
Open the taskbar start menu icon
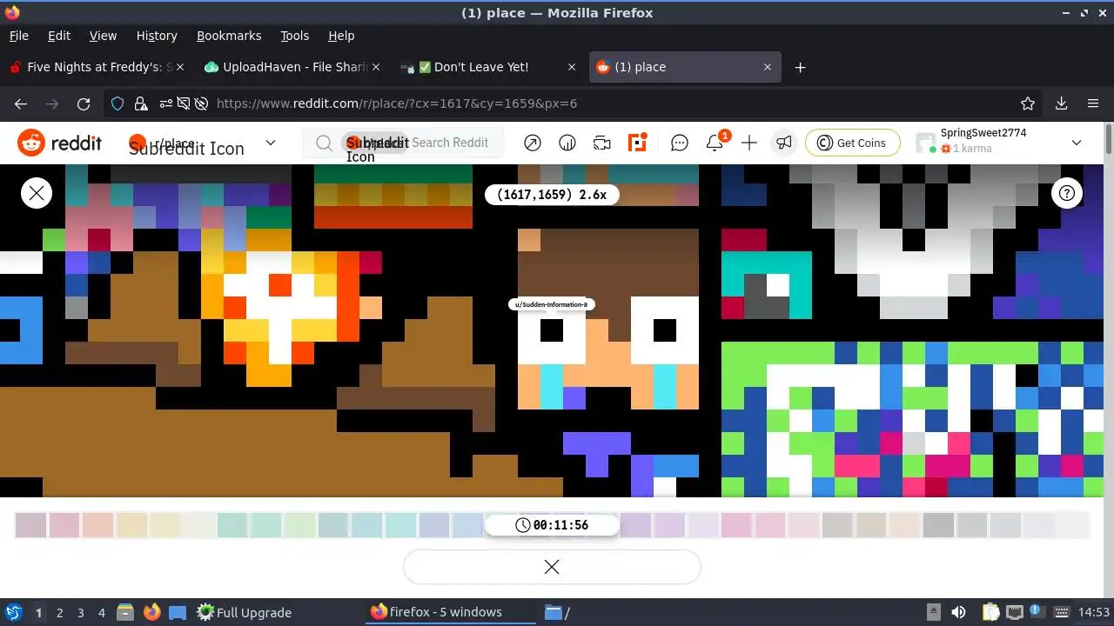pos(14,612)
